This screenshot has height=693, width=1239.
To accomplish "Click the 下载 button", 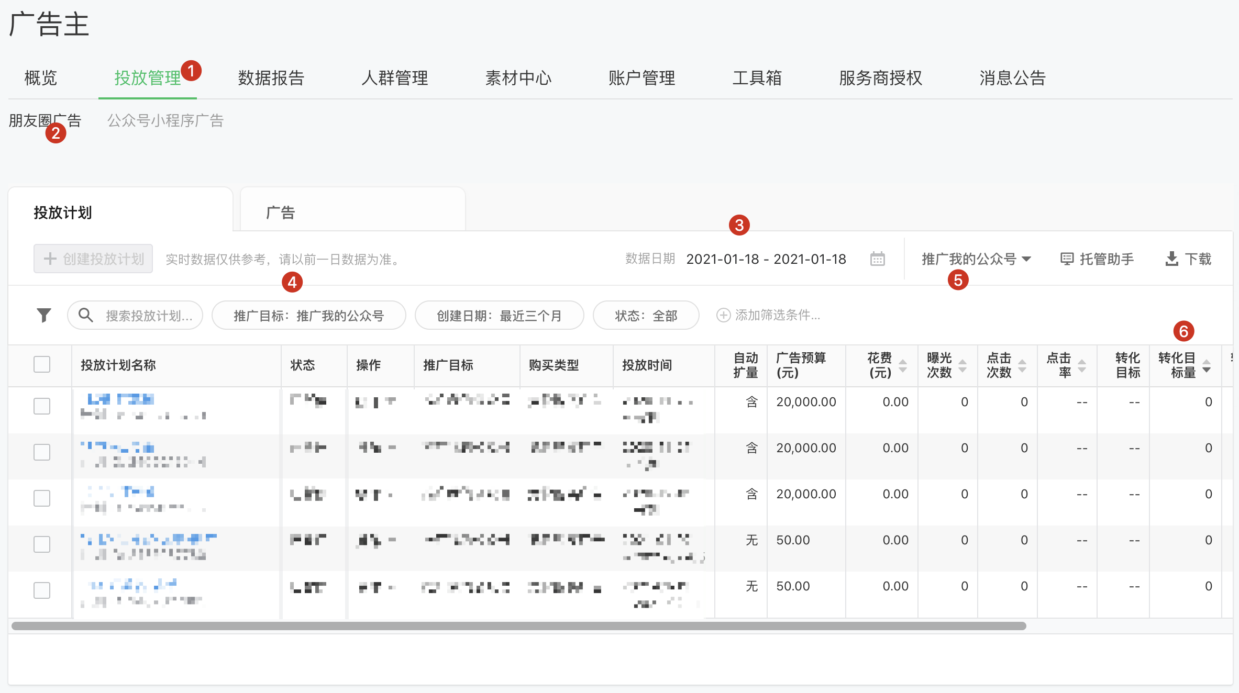I will 1188,259.
